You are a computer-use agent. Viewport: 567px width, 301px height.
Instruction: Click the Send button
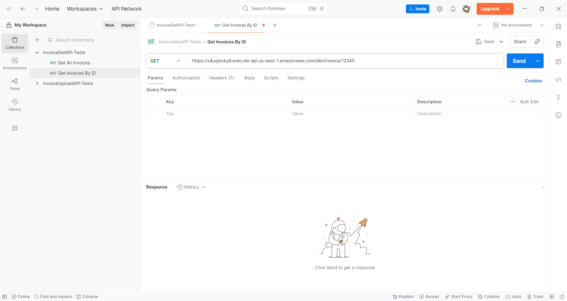click(518, 61)
